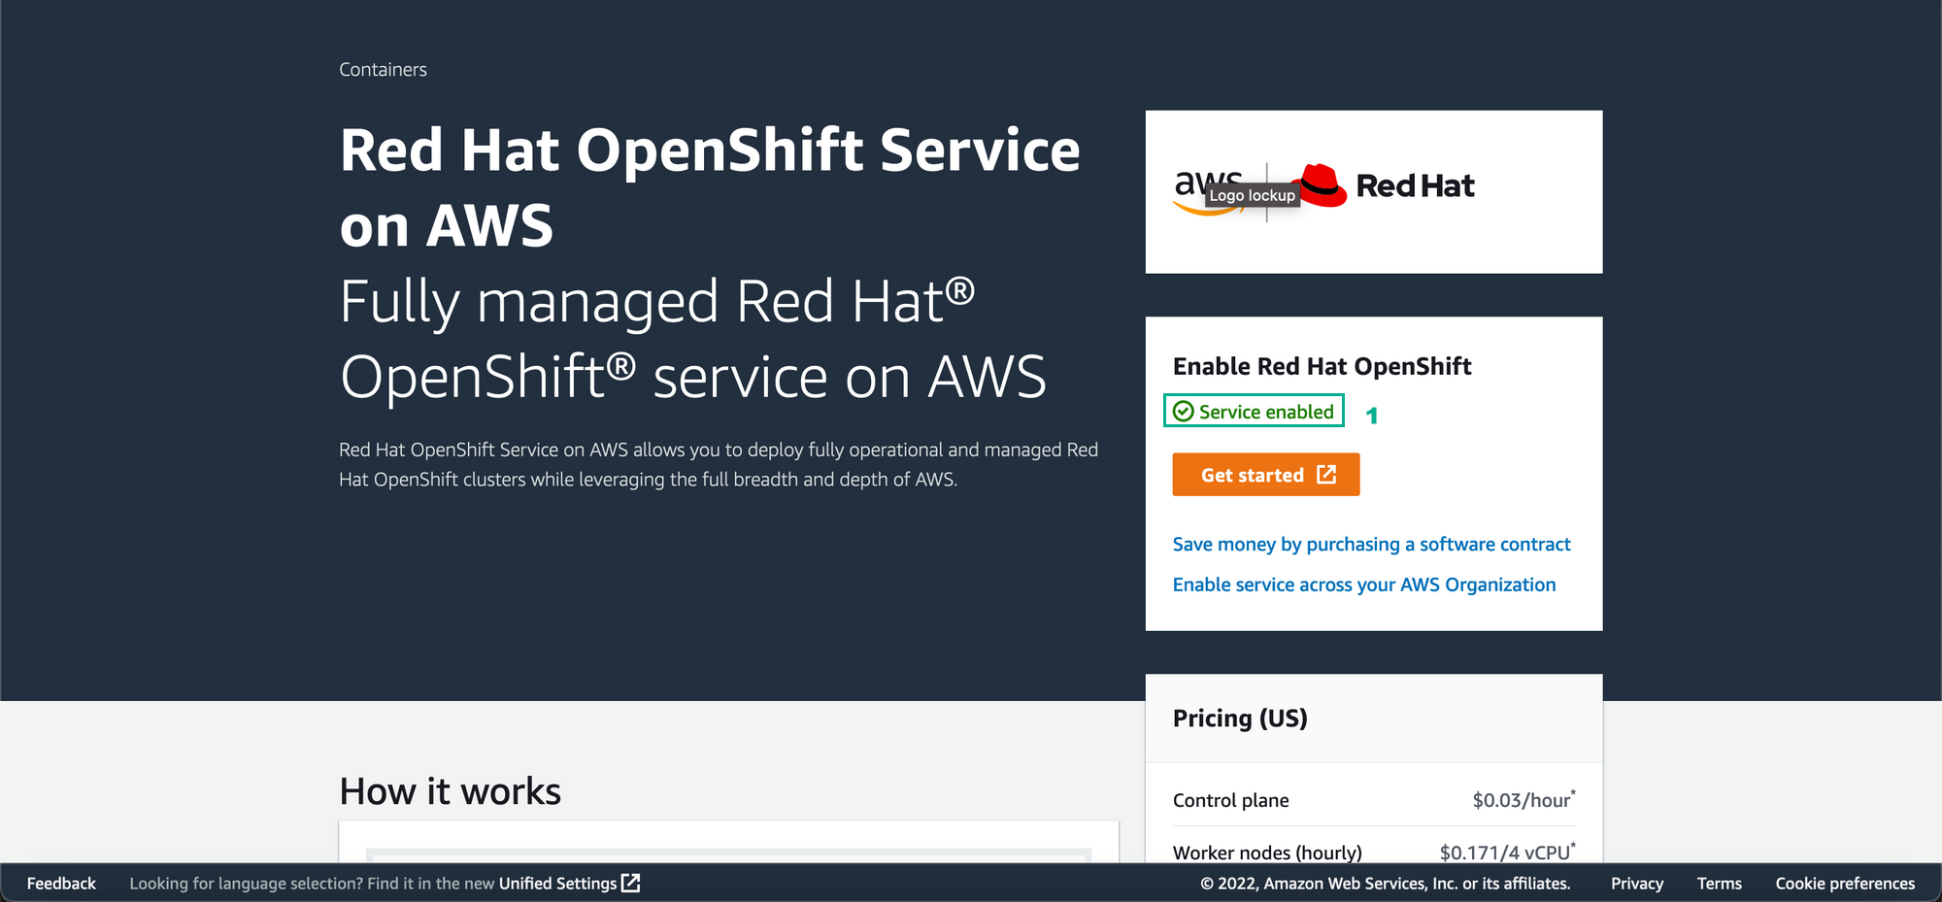The width and height of the screenshot is (1942, 902).
Task: Click the external-link icon on Get started
Action: point(1326,475)
